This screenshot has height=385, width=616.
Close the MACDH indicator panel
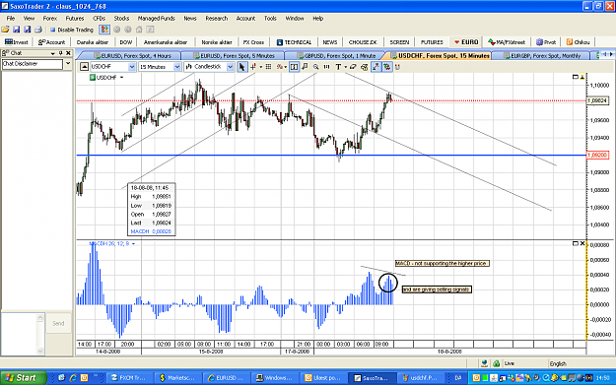(x=582, y=244)
